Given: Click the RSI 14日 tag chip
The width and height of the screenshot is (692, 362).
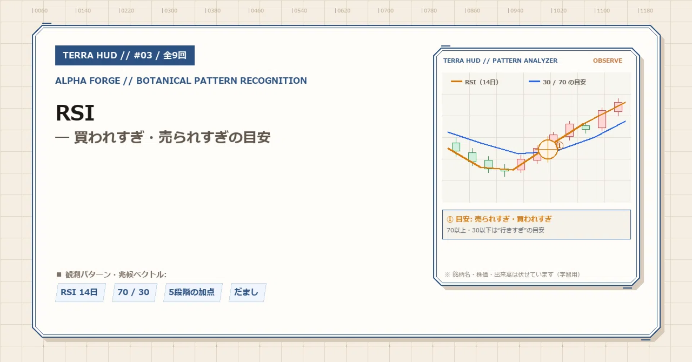Looking at the screenshot, I should pyautogui.click(x=79, y=292).
